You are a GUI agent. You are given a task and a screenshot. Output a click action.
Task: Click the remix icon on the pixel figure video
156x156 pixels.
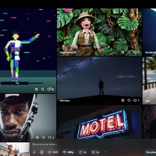tap(36, 89)
